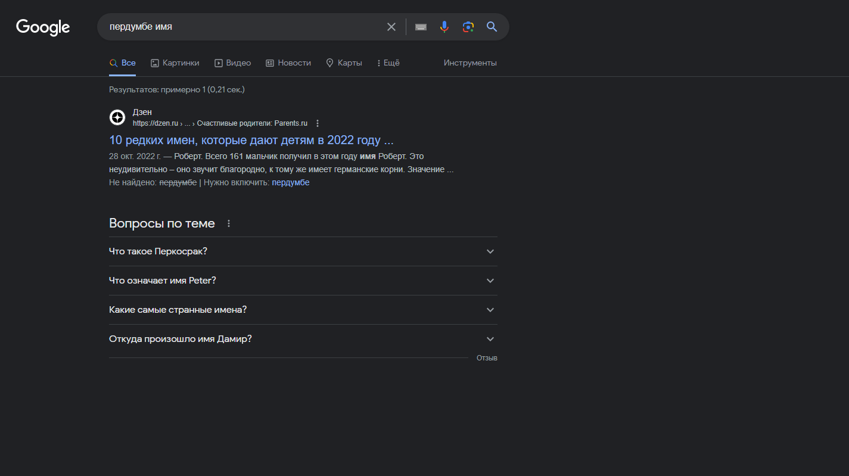The width and height of the screenshot is (849, 476).
Task: Click the Инструменты button
Action: pos(470,63)
